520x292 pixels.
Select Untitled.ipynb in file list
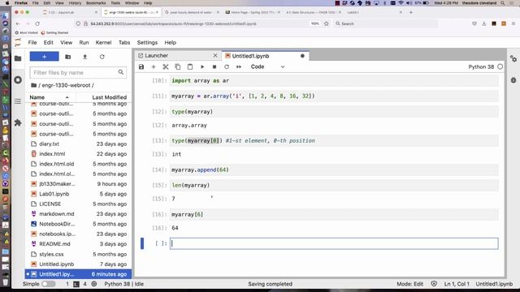(78, 264)
